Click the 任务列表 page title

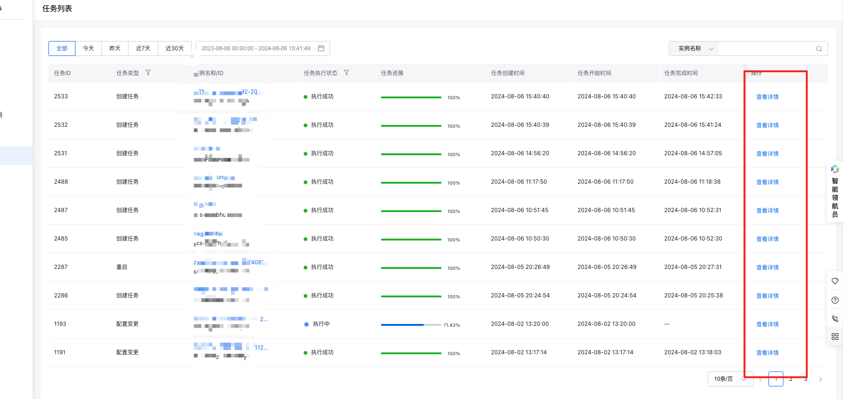(x=57, y=9)
